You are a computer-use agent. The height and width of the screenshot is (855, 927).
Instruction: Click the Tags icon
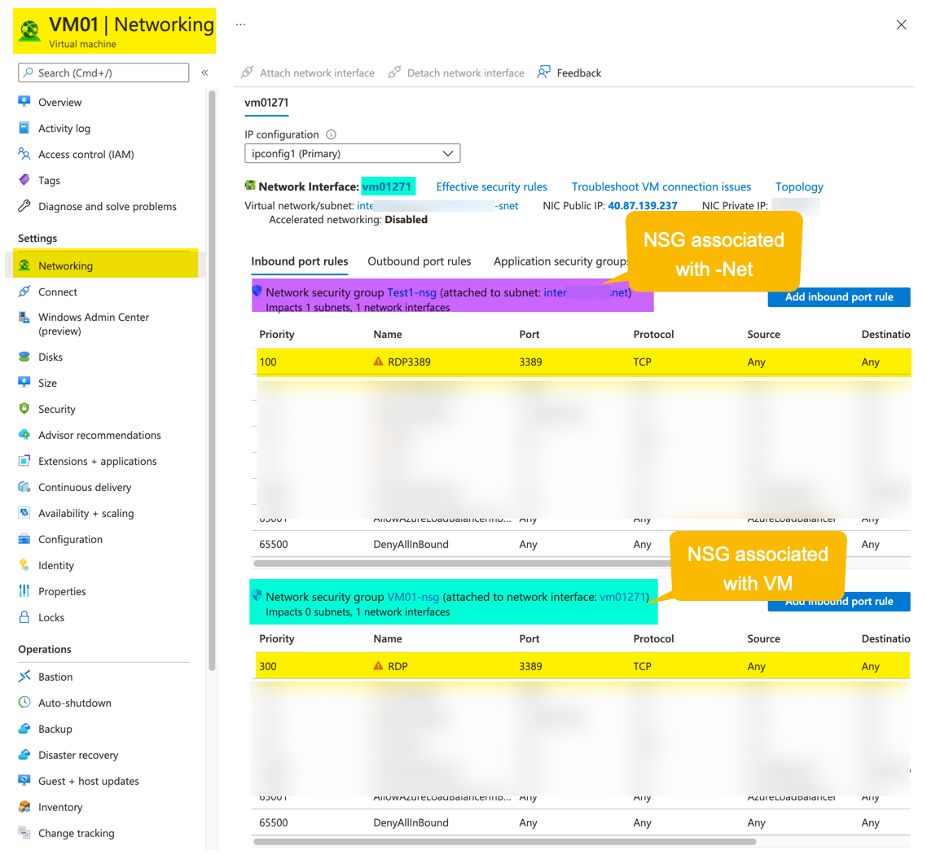point(24,180)
